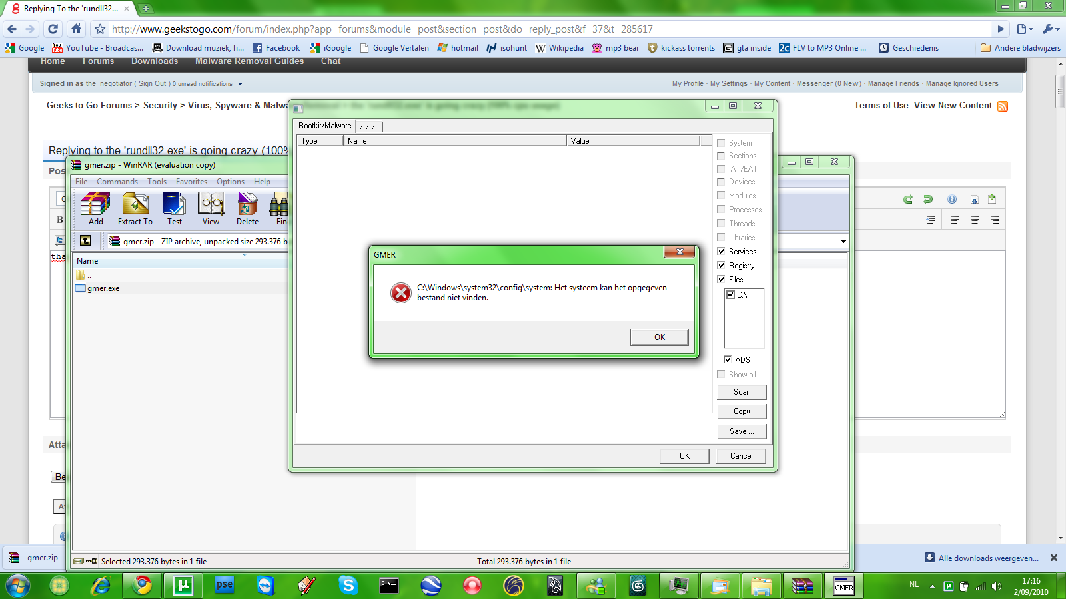Expand the unread notifications dropdown arrow
1066x599 pixels.
[240, 84]
